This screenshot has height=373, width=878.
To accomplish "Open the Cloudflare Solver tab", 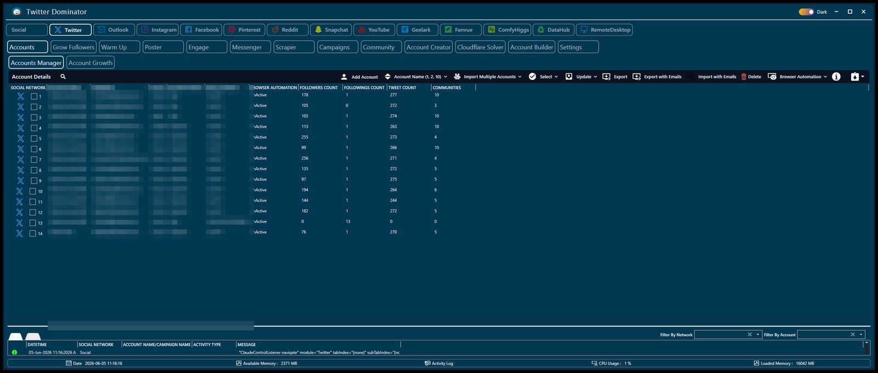I will (x=480, y=47).
